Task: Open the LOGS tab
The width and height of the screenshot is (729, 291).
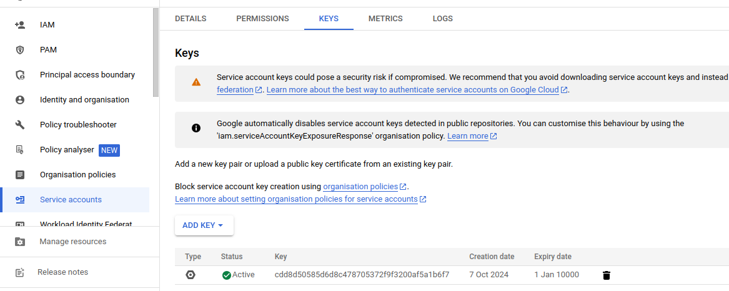Action: pos(443,19)
